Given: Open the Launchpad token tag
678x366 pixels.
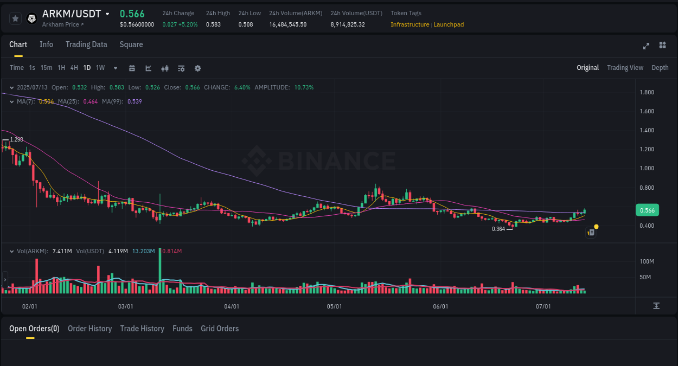Looking at the screenshot, I should [449, 24].
